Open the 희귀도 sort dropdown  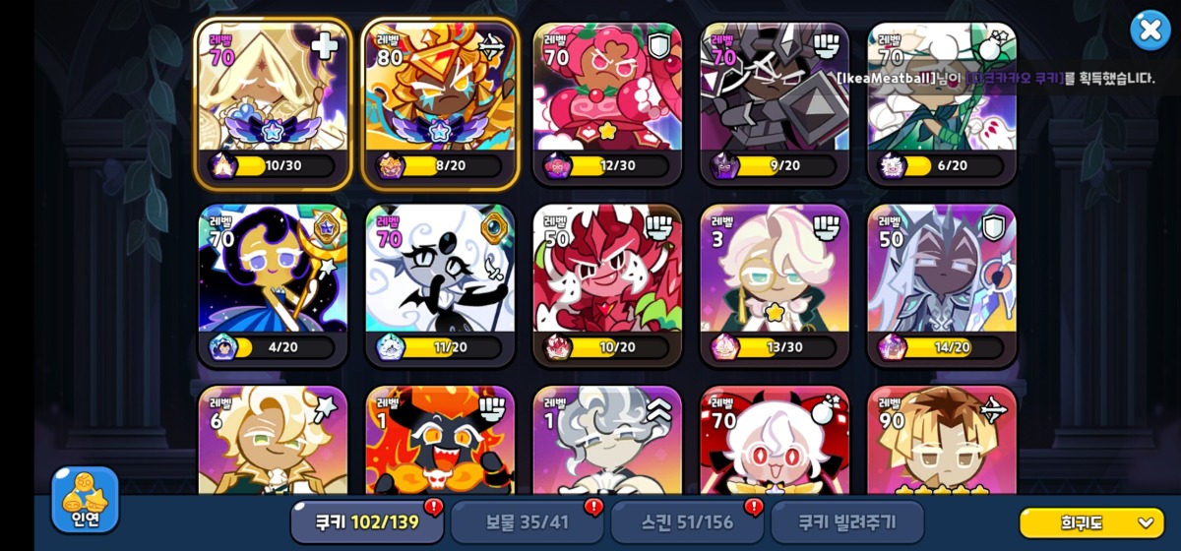1091,522
